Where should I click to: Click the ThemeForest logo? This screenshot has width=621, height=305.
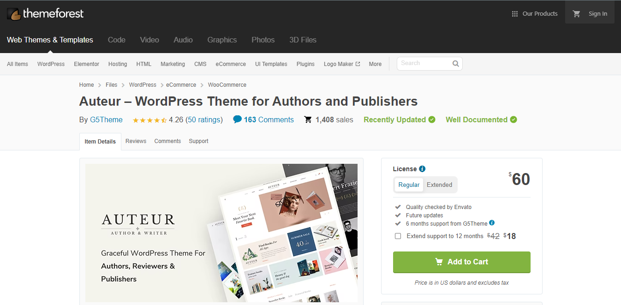click(45, 14)
